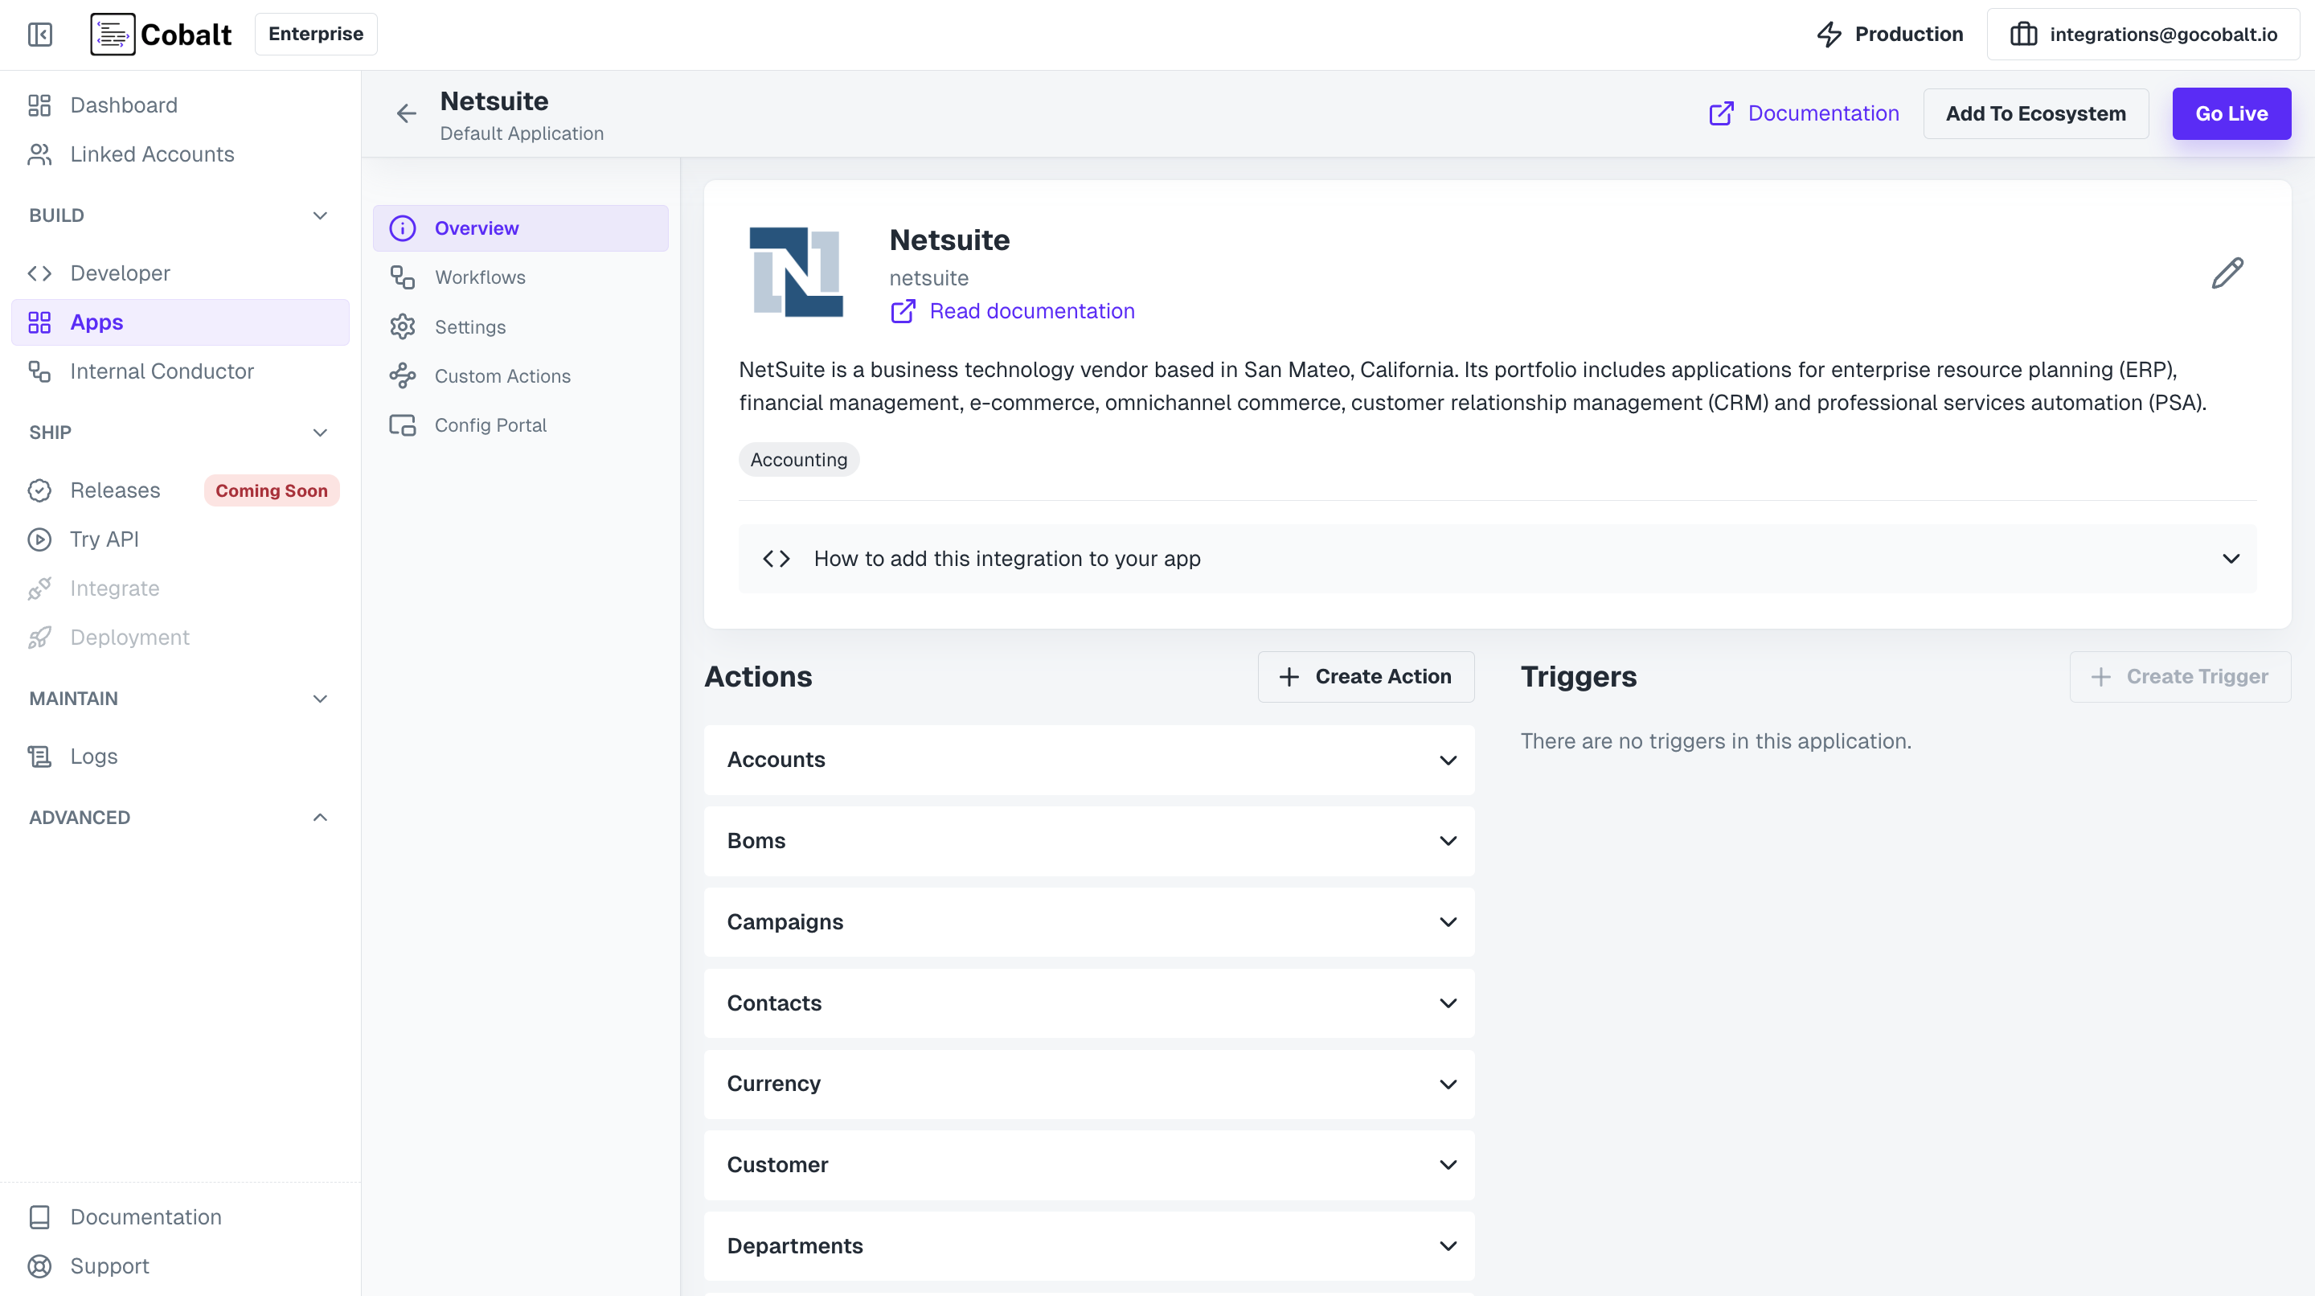Open the Config Portal

point(490,424)
